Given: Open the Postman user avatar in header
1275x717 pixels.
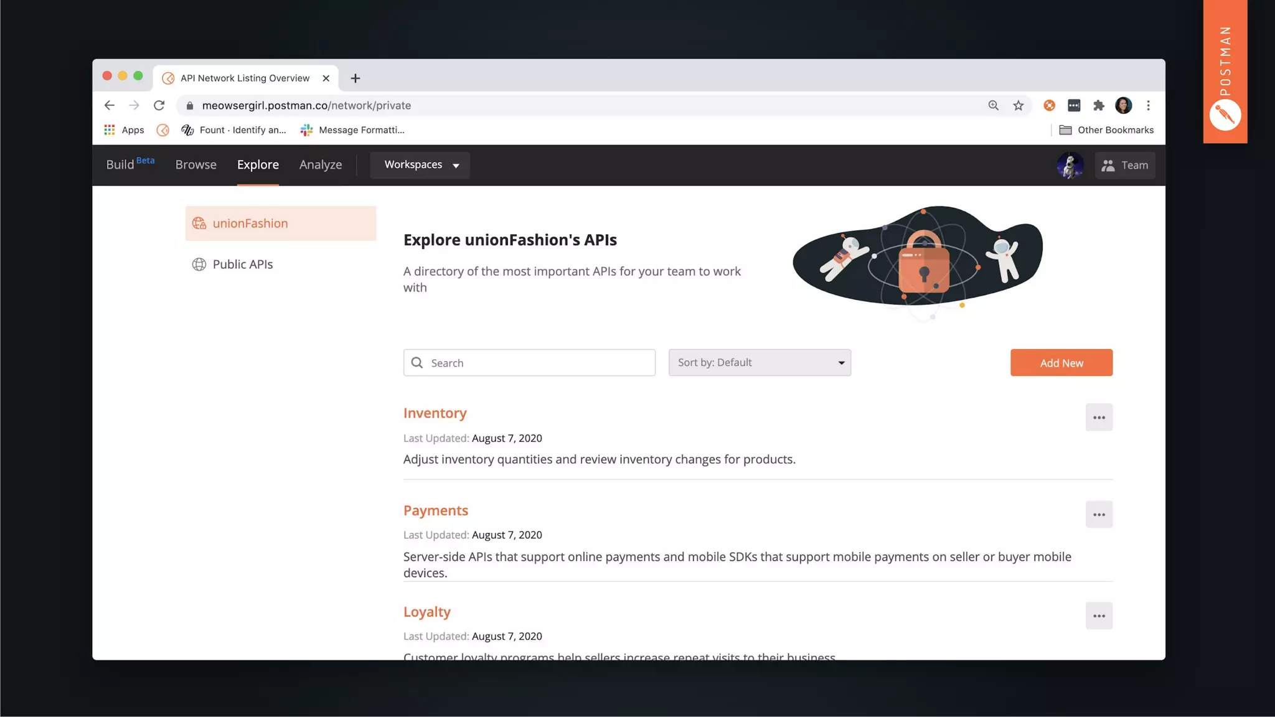Looking at the screenshot, I should coord(1070,165).
